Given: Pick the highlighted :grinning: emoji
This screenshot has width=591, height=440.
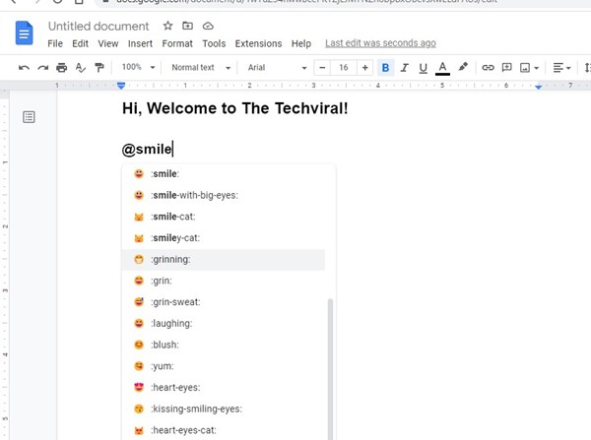Looking at the screenshot, I should click(224, 260).
